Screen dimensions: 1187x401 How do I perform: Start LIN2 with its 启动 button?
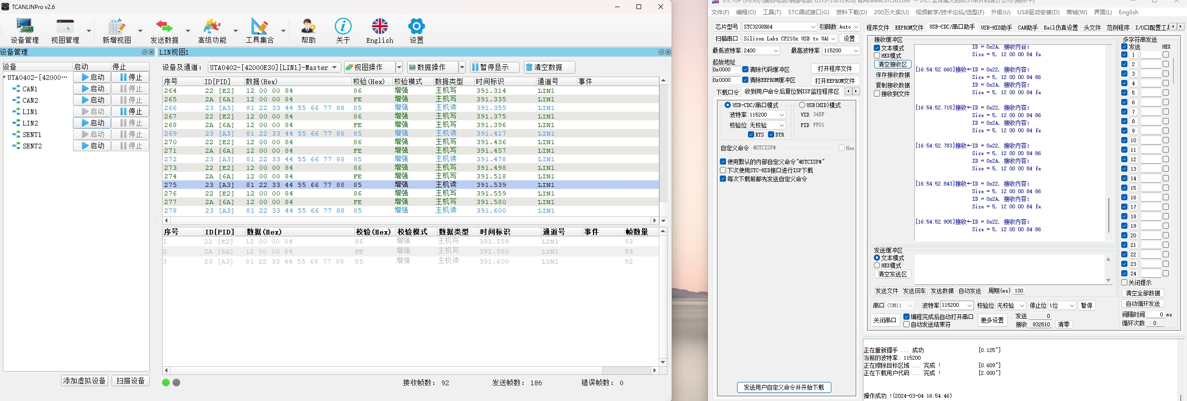[x=92, y=123]
